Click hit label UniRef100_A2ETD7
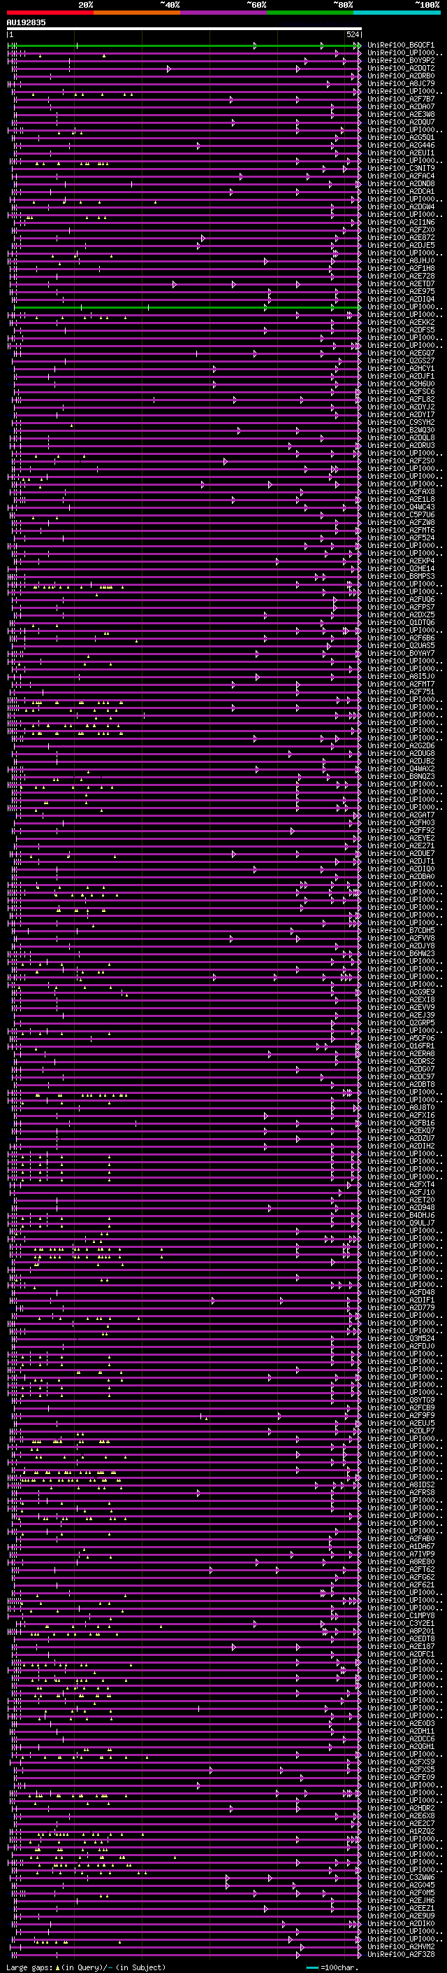The width and height of the screenshot is (447, 1973). point(400,283)
